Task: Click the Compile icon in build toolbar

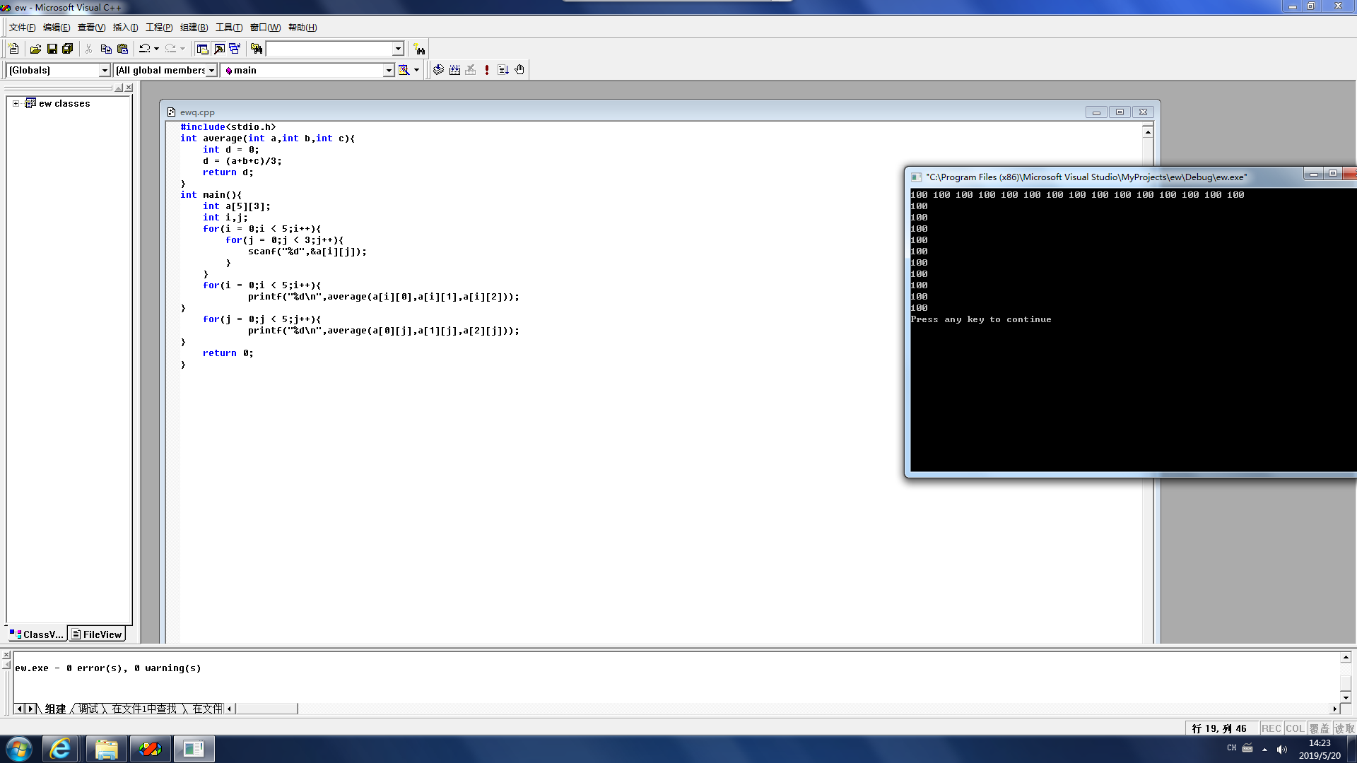Action: coord(438,70)
